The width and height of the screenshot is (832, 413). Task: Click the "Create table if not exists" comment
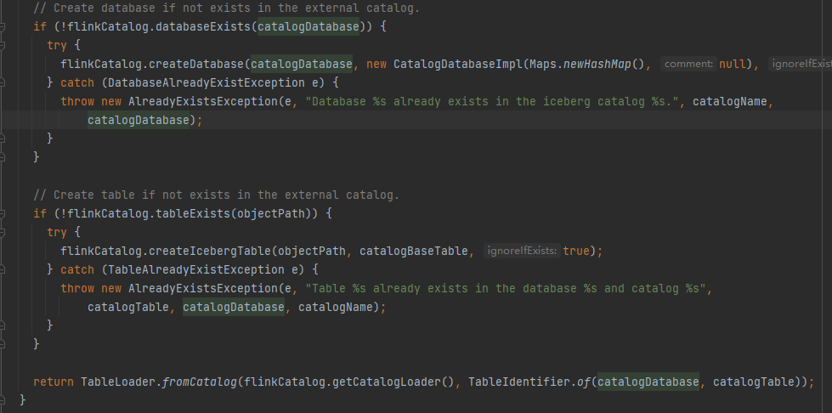point(217,195)
